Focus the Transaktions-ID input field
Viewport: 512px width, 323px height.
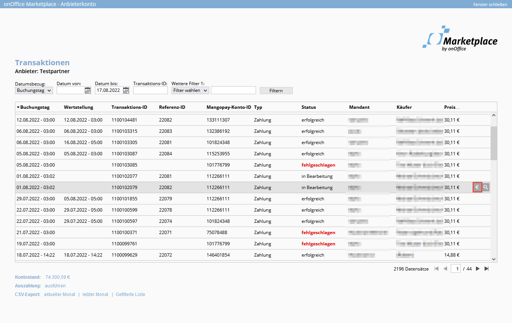click(x=151, y=90)
